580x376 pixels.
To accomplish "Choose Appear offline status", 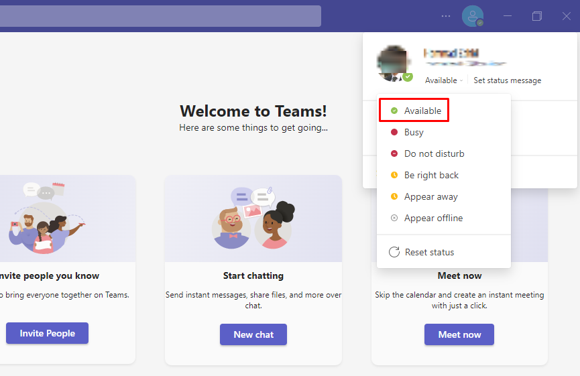I will [444, 218].
